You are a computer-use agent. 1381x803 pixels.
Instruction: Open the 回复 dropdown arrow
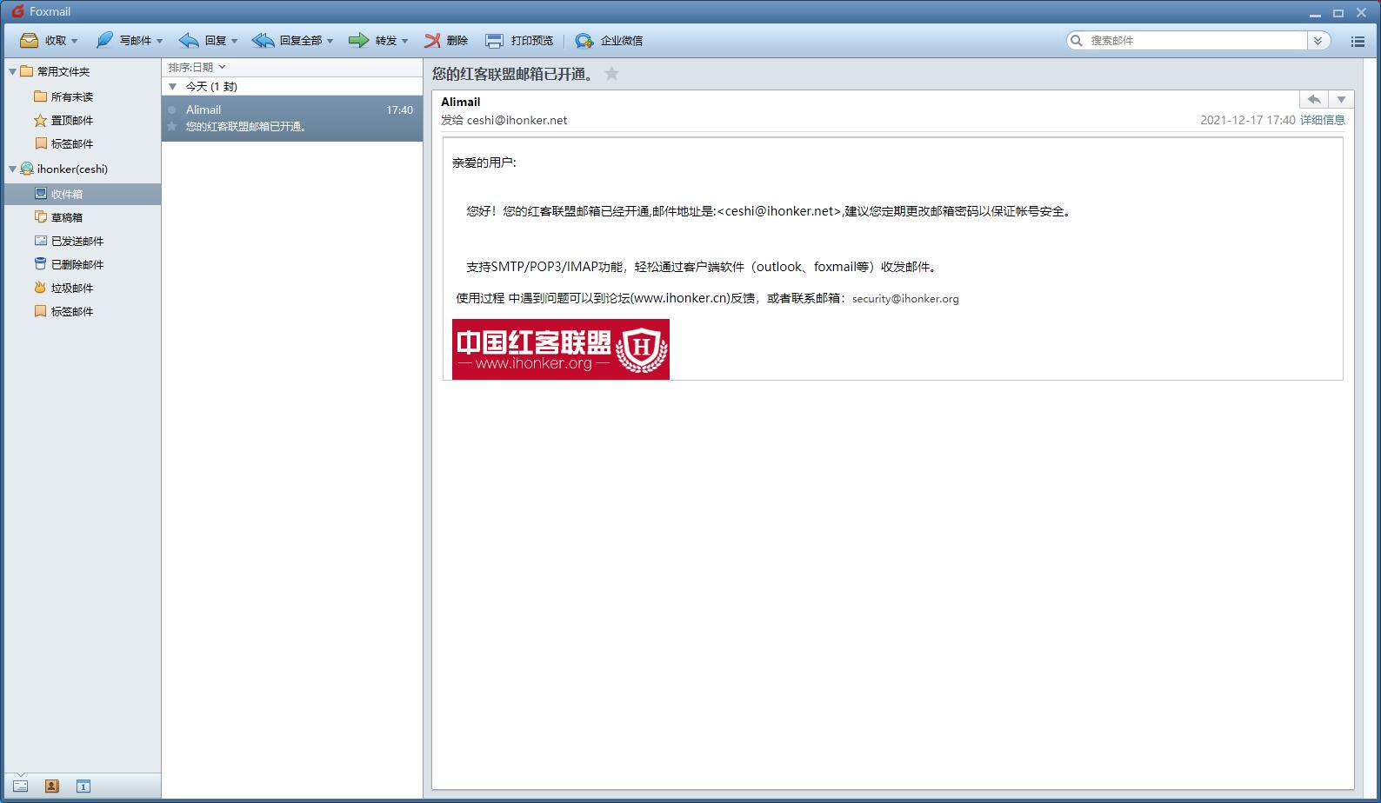coord(234,41)
